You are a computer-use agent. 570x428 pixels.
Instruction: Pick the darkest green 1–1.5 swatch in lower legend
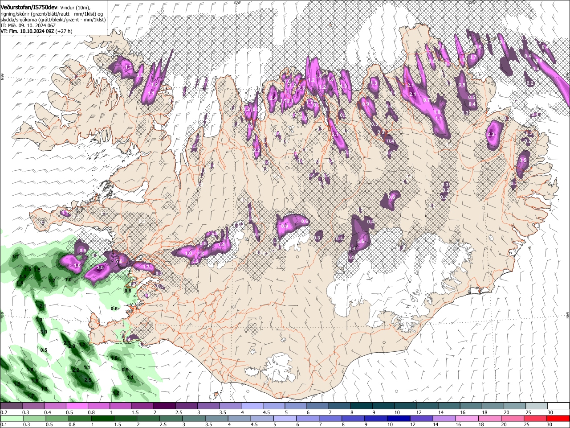tap(103, 418)
